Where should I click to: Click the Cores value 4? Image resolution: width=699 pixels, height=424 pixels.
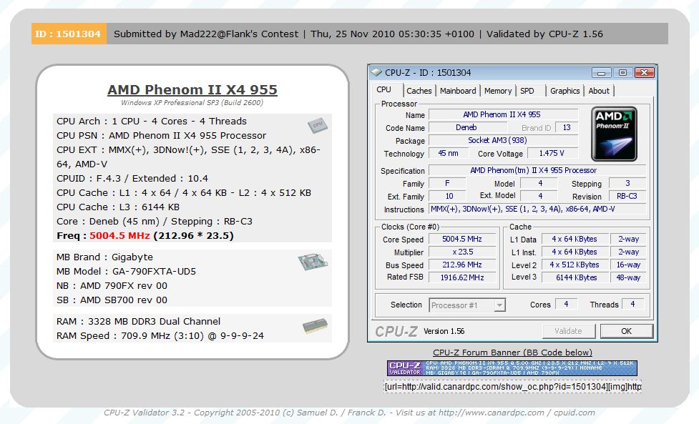coord(566,304)
